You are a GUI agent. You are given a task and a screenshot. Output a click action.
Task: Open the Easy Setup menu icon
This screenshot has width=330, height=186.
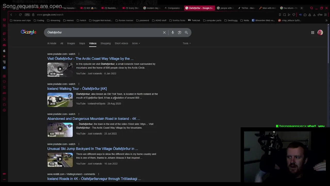(326, 15)
